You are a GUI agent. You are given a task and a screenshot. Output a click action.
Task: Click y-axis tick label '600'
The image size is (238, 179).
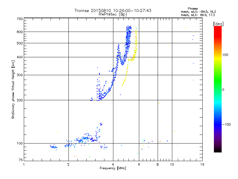coord(20,32)
